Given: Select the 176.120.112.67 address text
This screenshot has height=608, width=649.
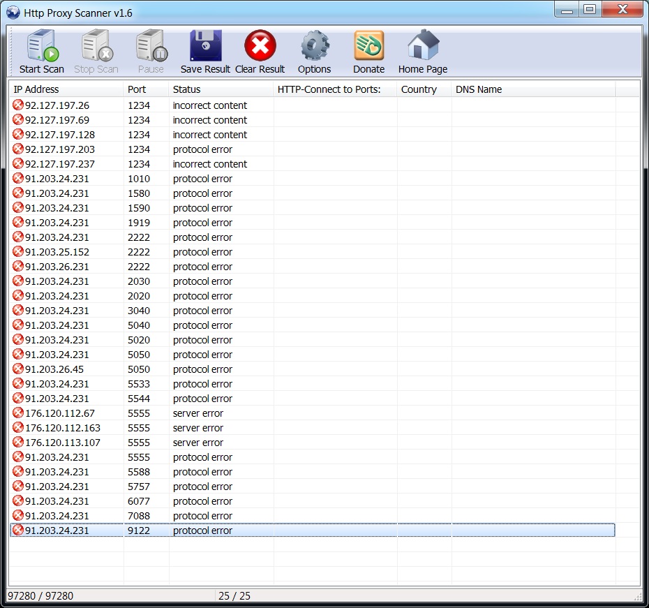Looking at the screenshot, I should coord(60,413).
